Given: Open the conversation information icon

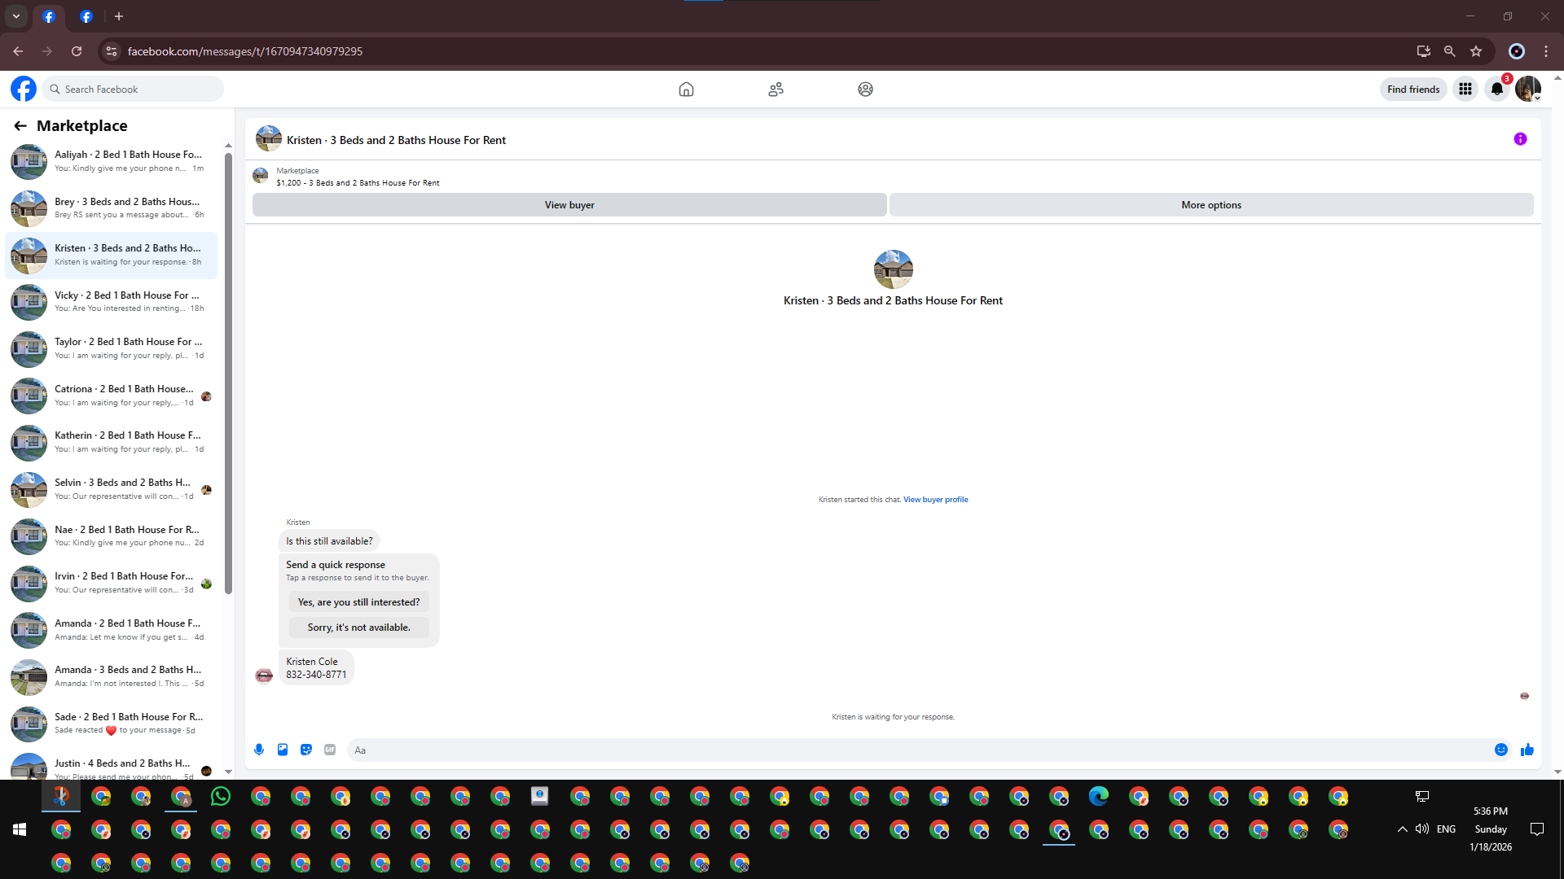Looking at the screenshot, I should tap(1520, 139).
